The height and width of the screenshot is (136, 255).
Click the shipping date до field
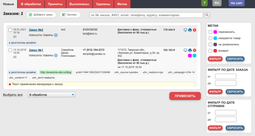click(226, 120)
